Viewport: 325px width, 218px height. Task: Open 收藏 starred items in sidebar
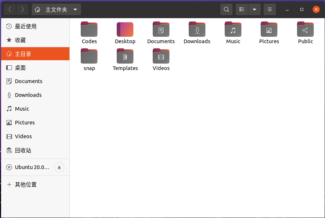point(35,40)
